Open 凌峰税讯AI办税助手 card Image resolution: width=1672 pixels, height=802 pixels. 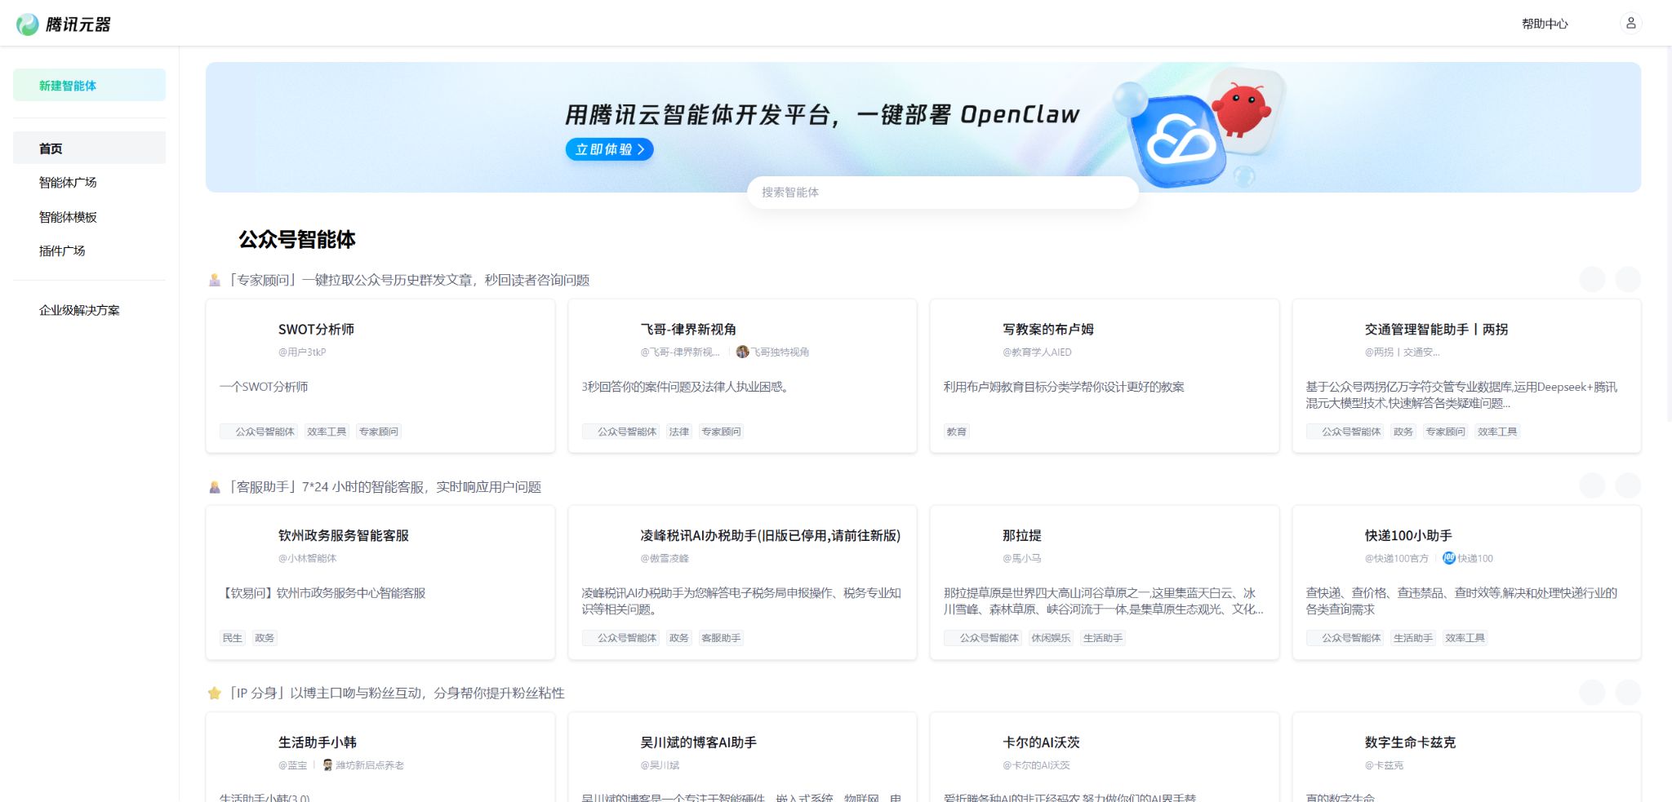point(742,583)
